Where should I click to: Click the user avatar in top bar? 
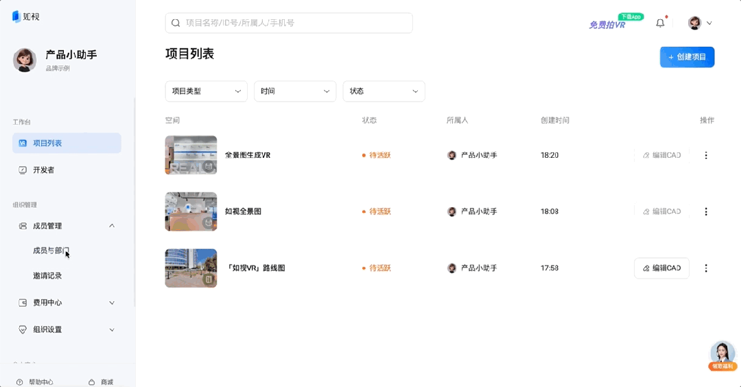694,23
